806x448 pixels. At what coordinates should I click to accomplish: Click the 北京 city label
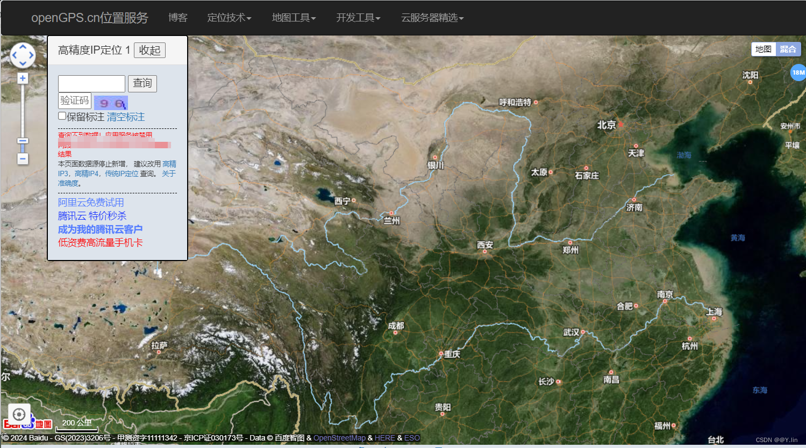(x=607, y=125)
